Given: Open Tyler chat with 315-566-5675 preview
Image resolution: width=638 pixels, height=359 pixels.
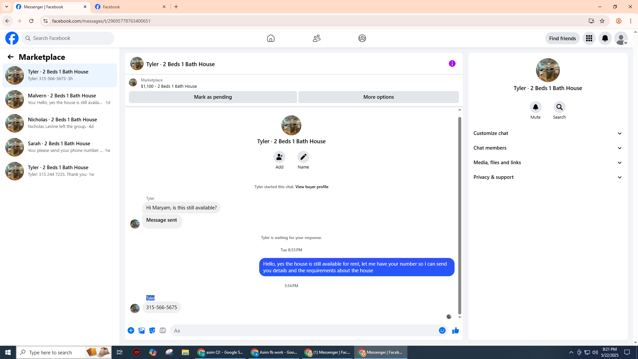Looking at the screenshot, I should [60, 75].
